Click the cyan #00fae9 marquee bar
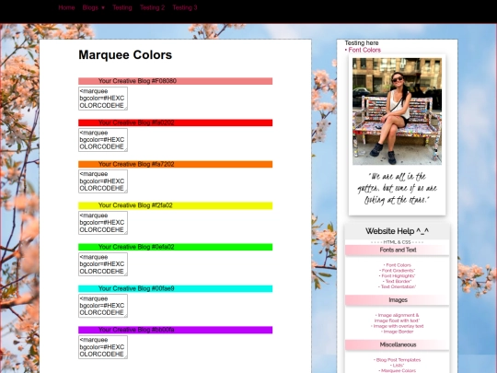Viewport: 497px width, 373px height. (175, 288)
